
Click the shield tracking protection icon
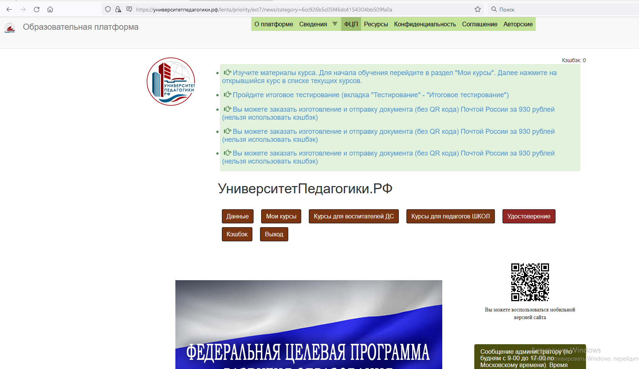click(108, 10)
